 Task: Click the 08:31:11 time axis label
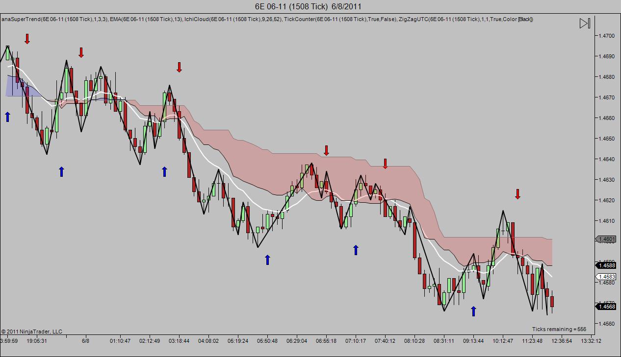pos(444,341)
